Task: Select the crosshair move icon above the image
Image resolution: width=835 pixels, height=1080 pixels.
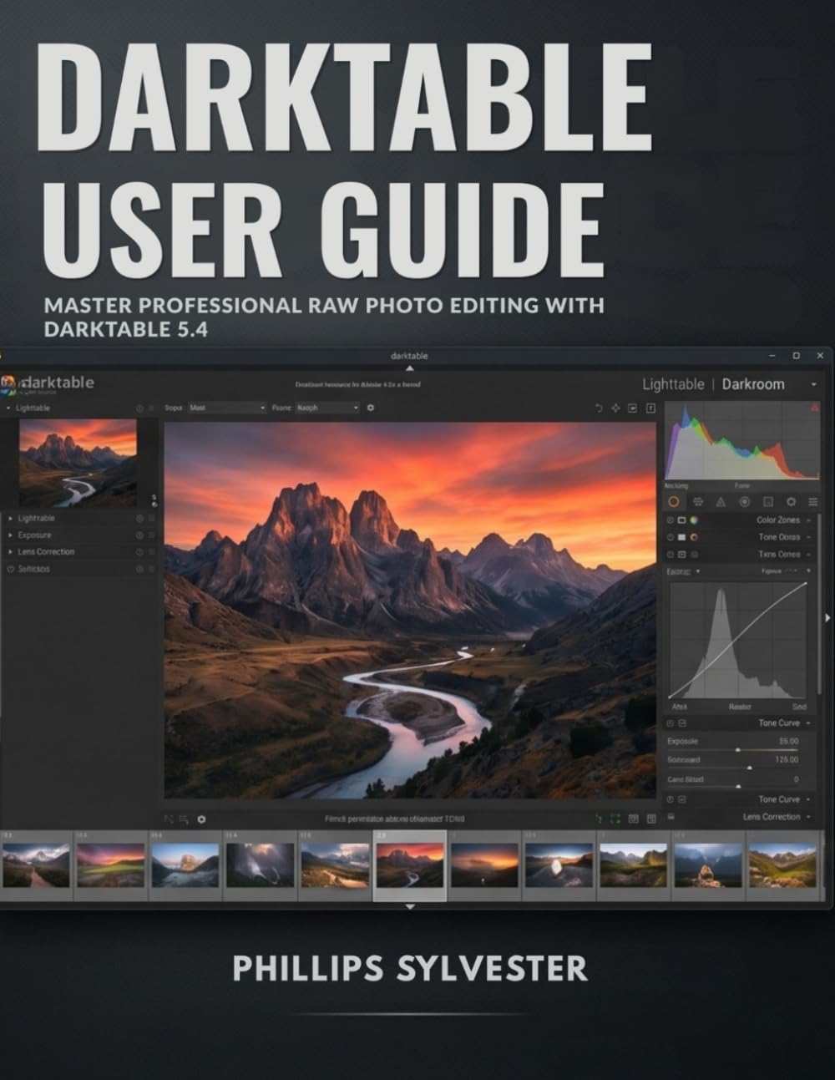Action: (x=616, y=408)
